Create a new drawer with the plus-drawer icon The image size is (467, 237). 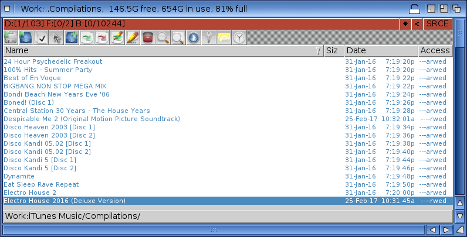tap(72, 37)
